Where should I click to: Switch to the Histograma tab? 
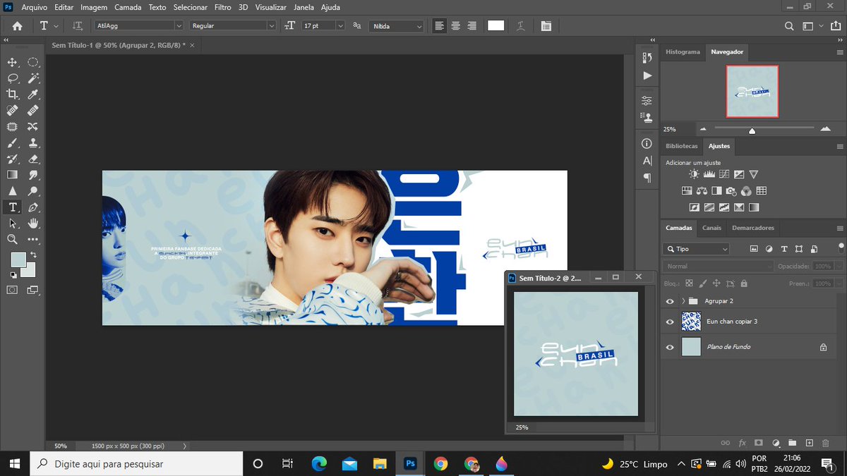tap(683, 51)
